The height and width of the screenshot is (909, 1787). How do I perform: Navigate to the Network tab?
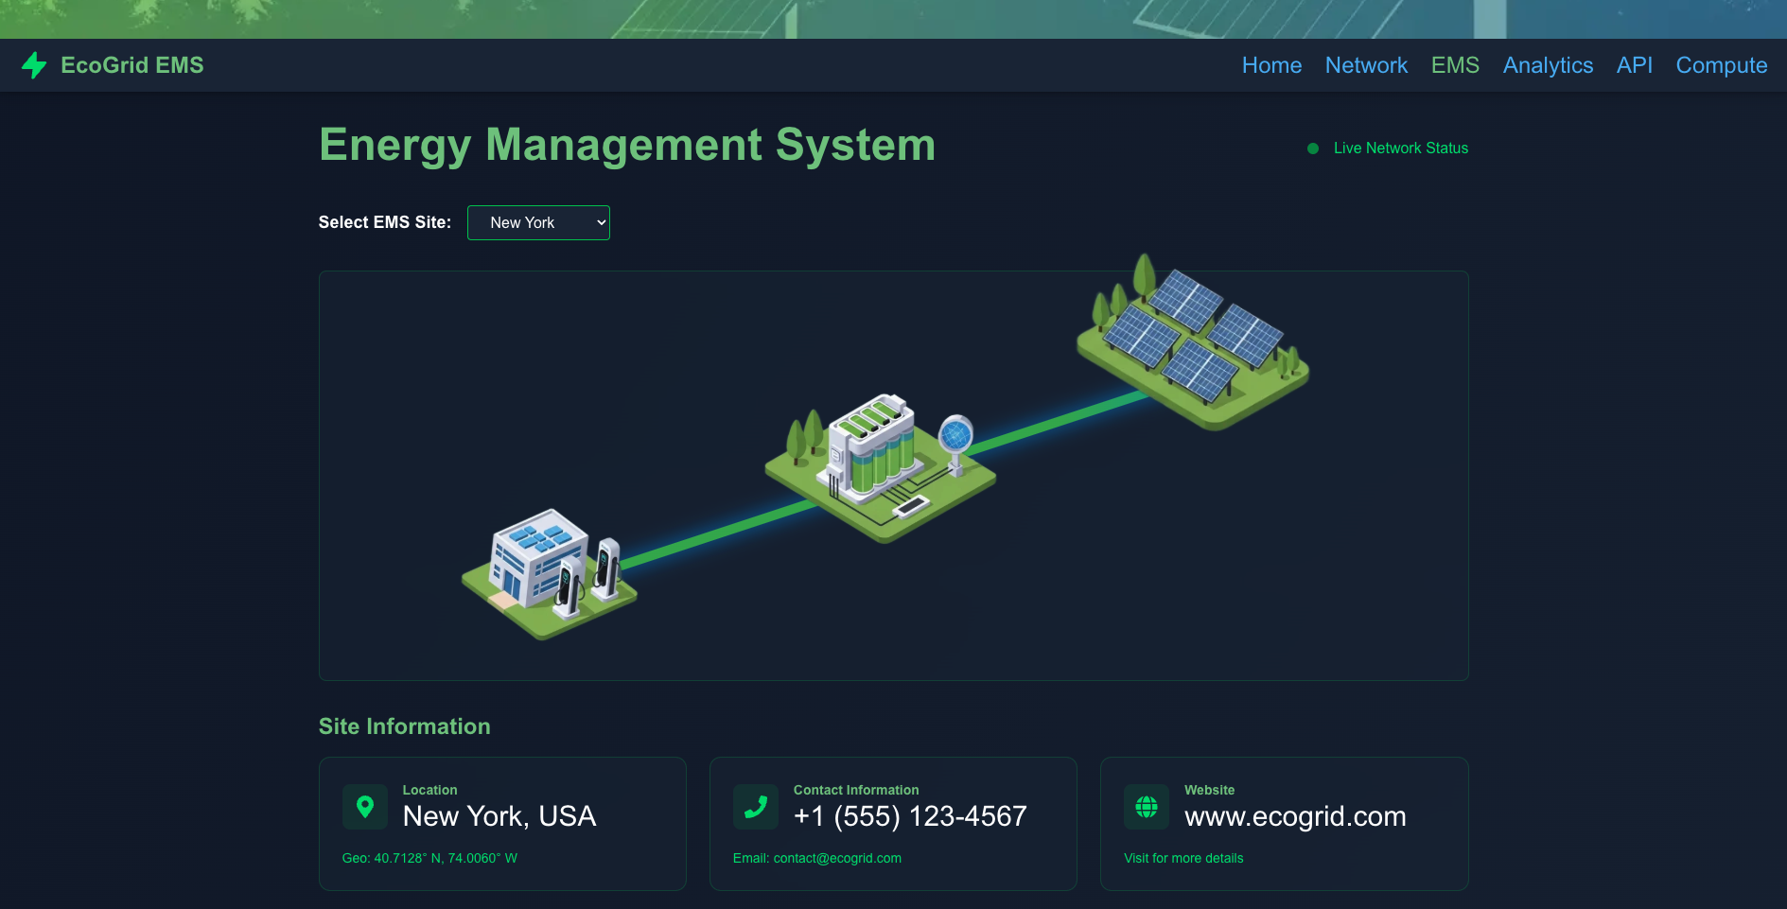click(x=1366, y=65)
